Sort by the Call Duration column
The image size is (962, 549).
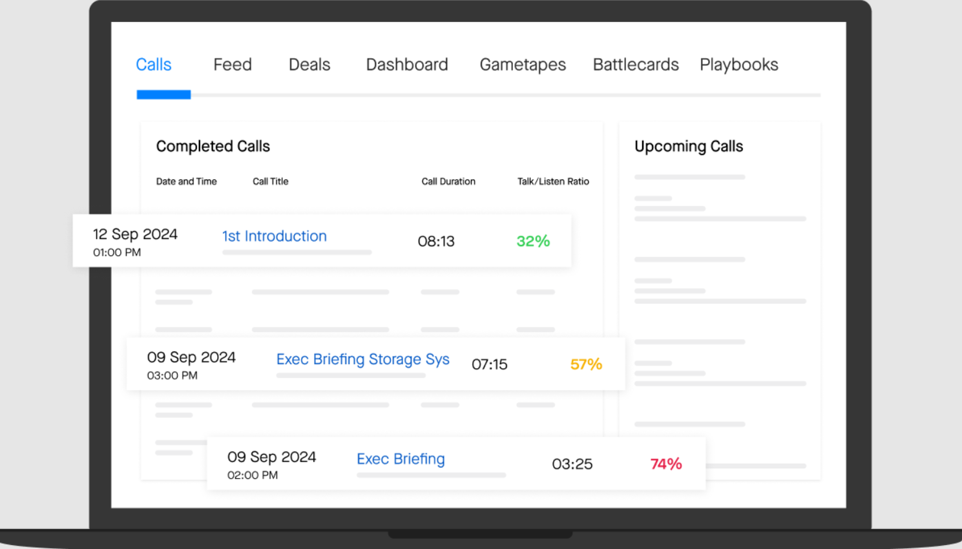point(448,181)
